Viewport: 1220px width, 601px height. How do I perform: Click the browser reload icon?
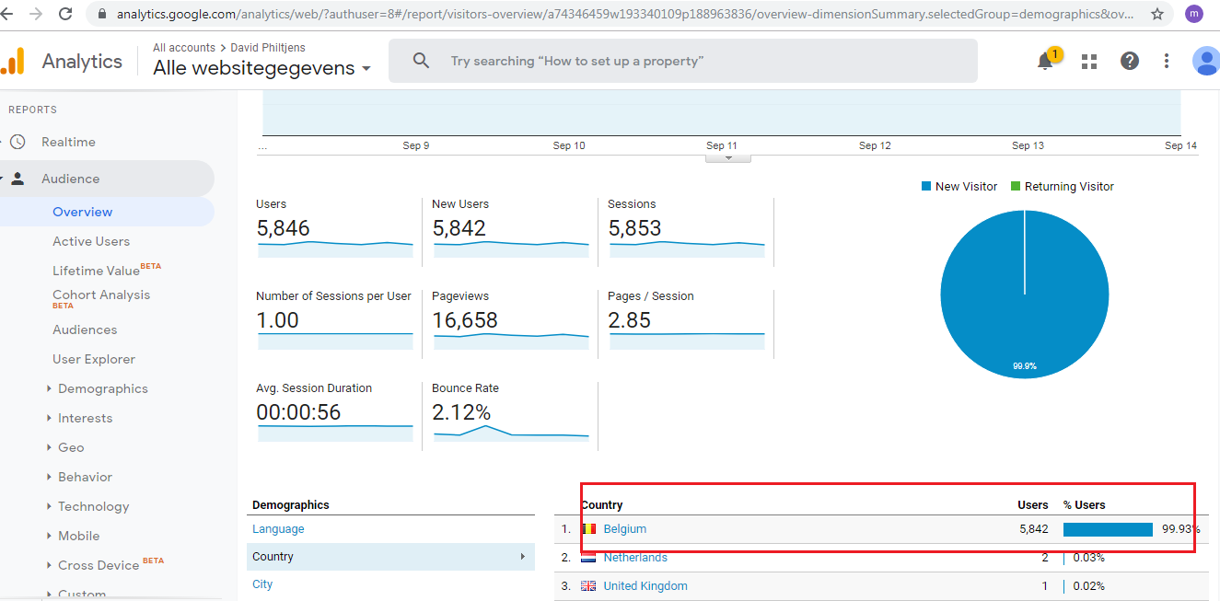[x=65, y=14]
